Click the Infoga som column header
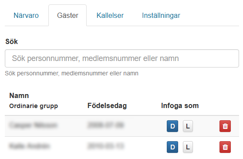 [180, 105]
